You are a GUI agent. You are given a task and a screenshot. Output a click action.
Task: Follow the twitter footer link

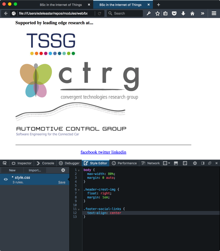click(104, 152)
